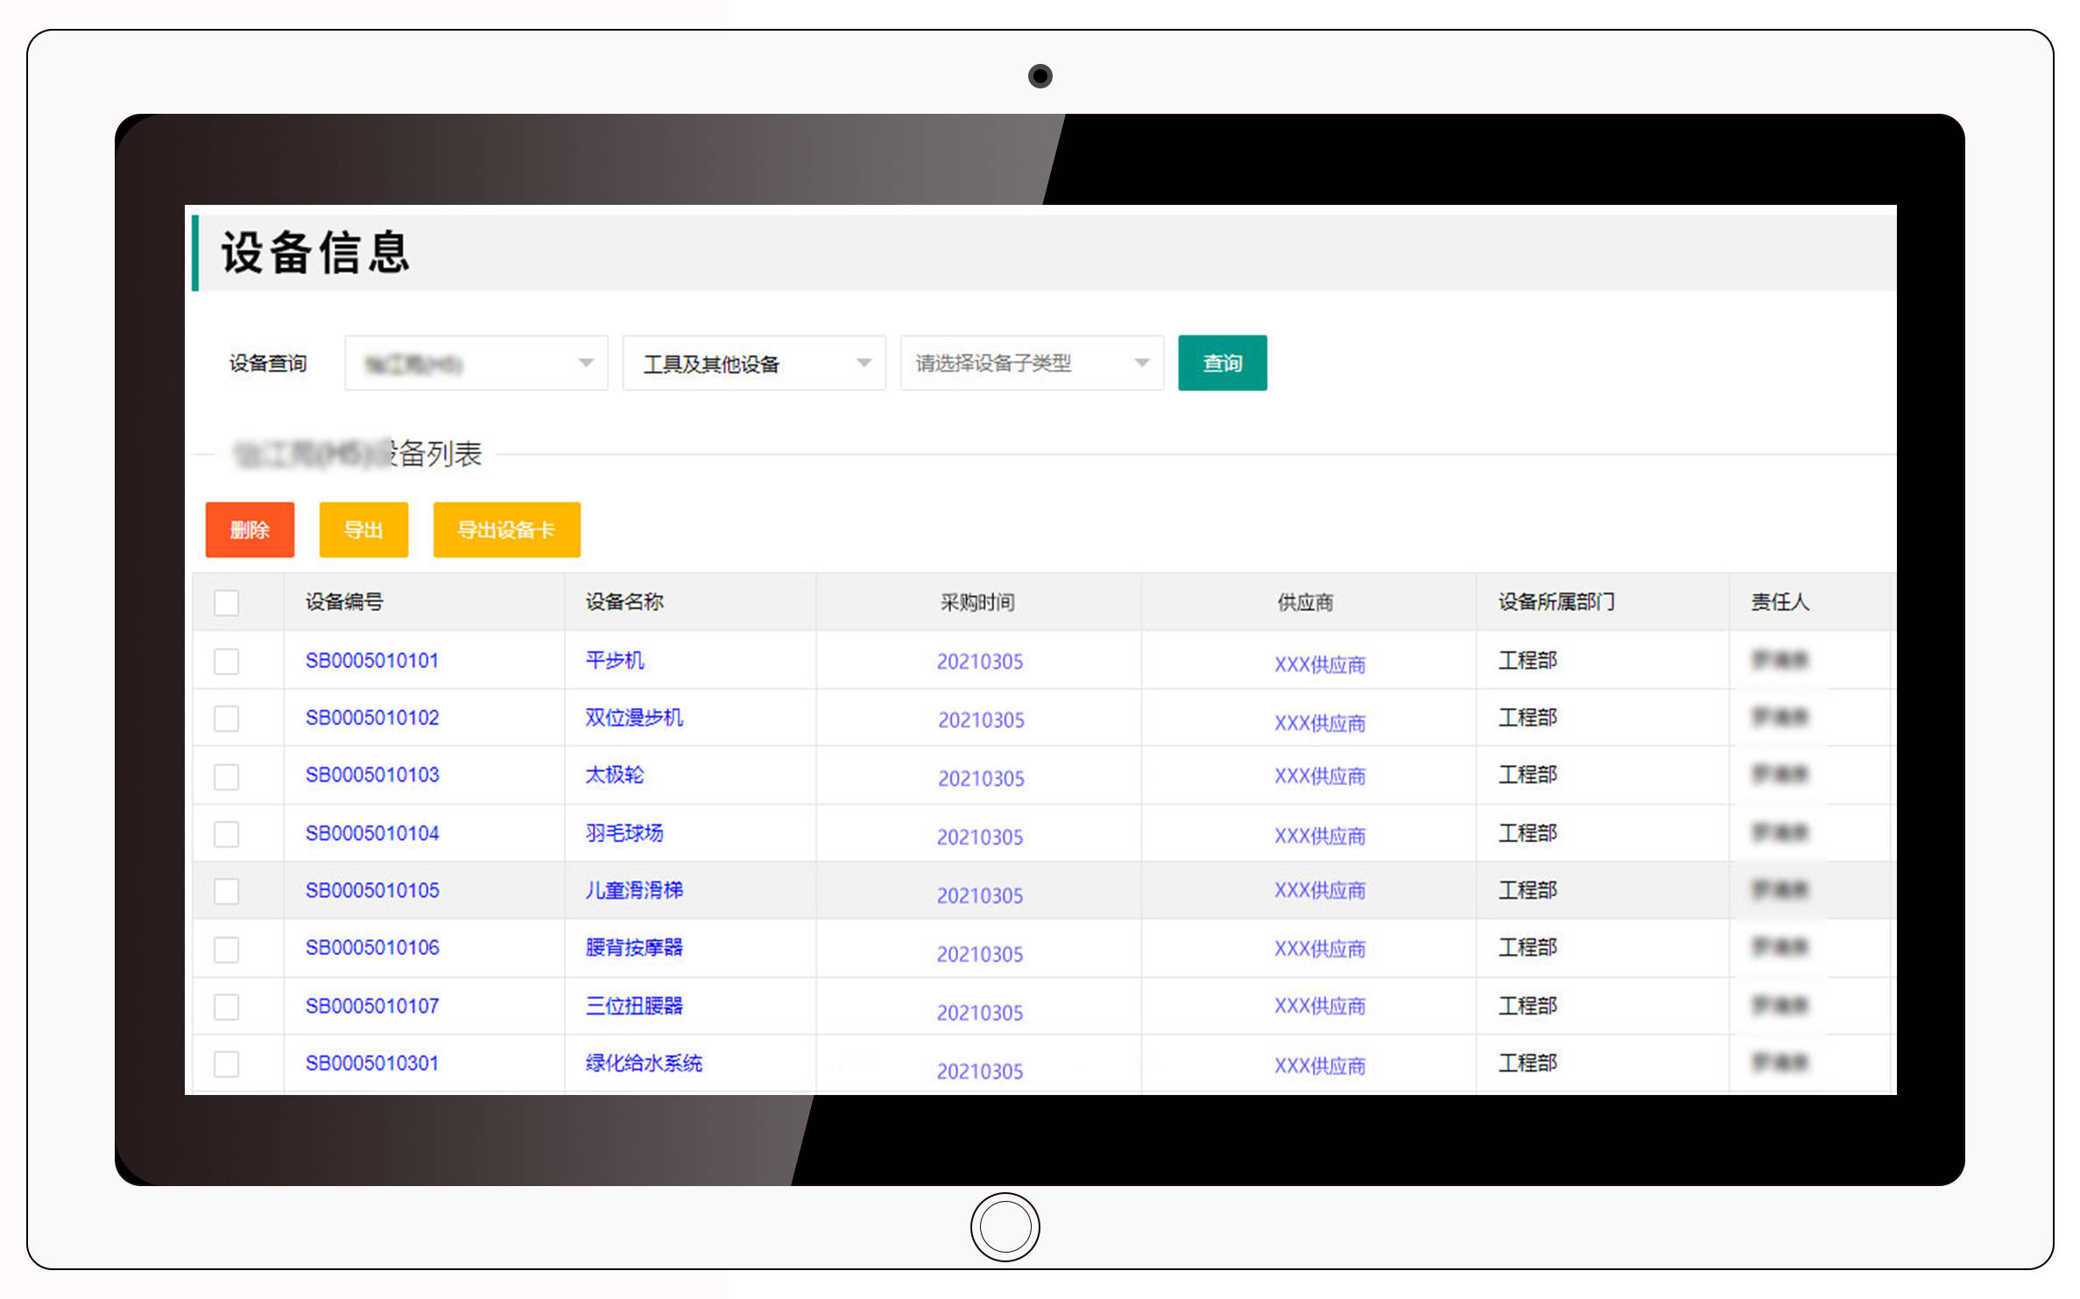Click the 太极轮 device name
This screenshot has height=1299, width=2080.
(615, 775)
